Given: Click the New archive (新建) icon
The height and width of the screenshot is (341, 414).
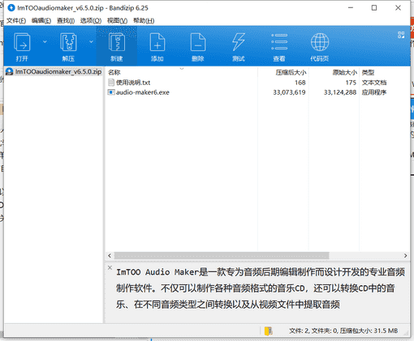Looking at the screenshot, I should 117,42.
